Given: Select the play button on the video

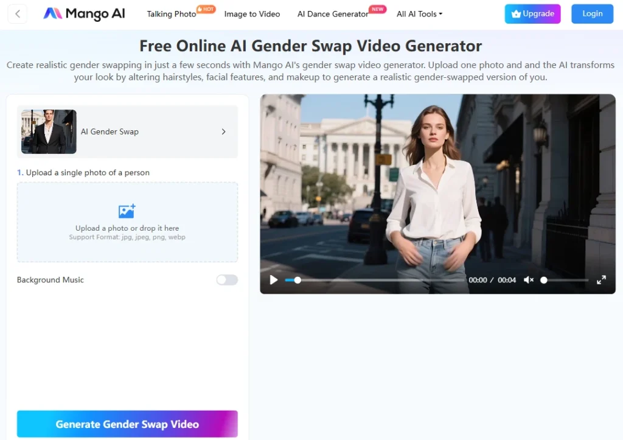Looking at the screenshot, I should pos(273,280).
